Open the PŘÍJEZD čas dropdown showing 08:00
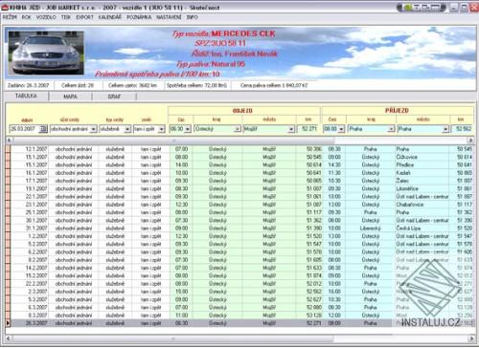The height and width of the screenshot is (348, 479). click(x=341, y=129)
